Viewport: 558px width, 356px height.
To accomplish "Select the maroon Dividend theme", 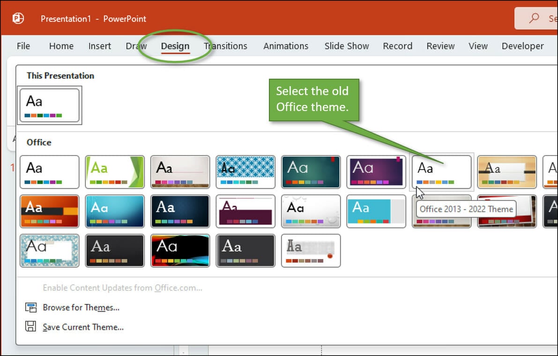I will tap(246, 211).
